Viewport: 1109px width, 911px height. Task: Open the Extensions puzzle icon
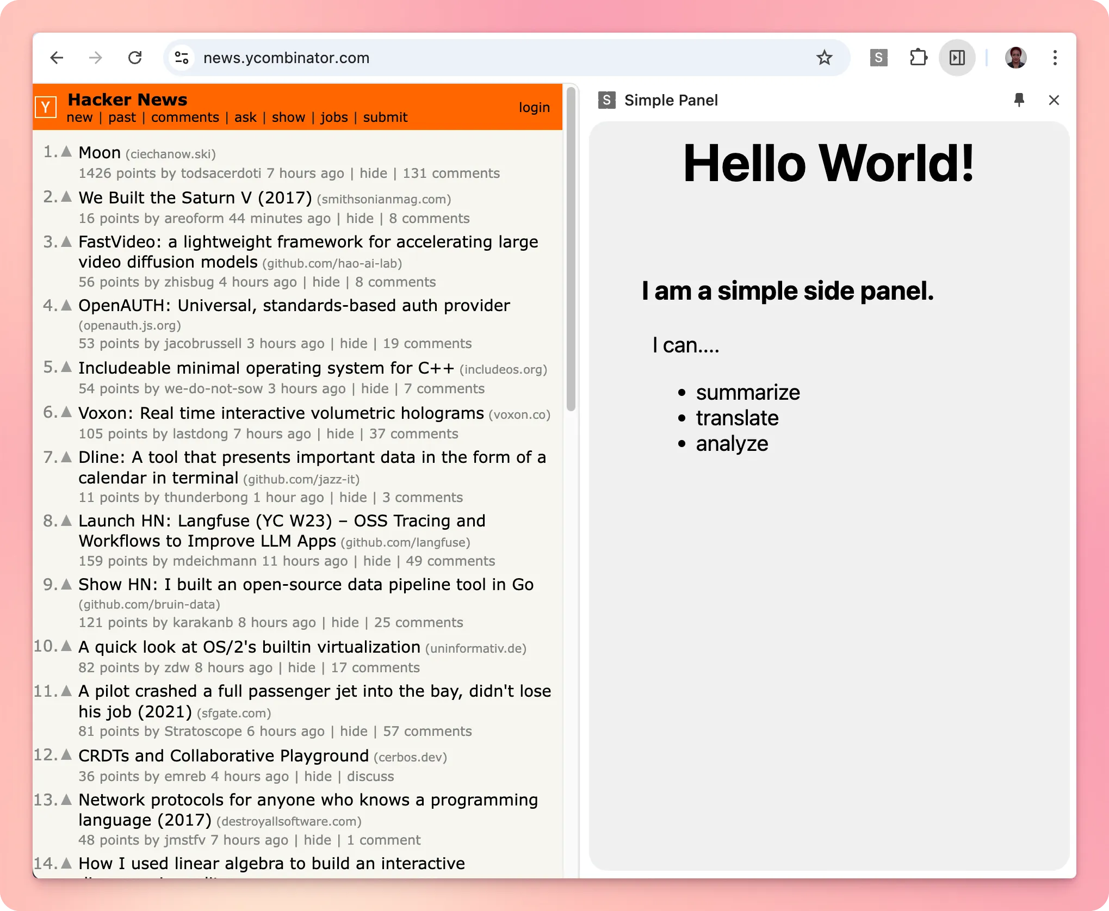pos(918,58)
